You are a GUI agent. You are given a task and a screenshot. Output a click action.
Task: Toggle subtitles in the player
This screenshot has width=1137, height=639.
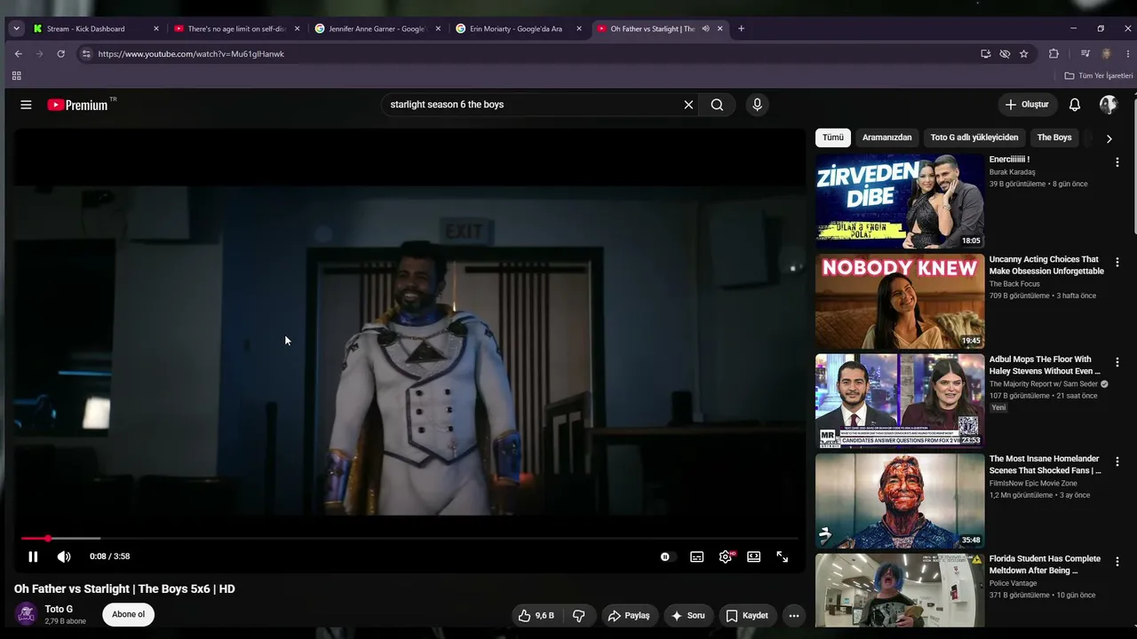point(697,556)
